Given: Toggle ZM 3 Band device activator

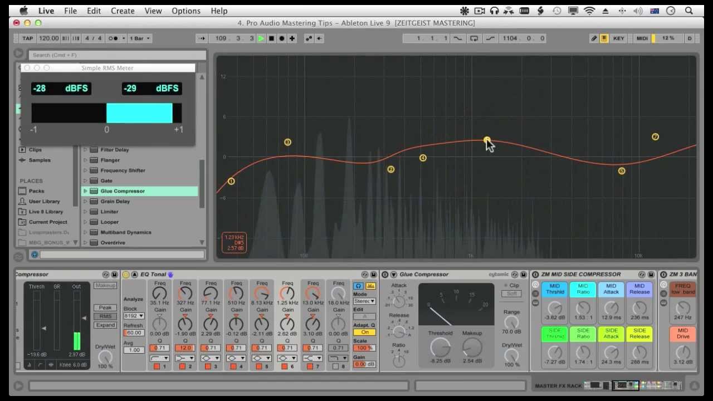Looking at the screenshot, I should [x=664, y=275].
